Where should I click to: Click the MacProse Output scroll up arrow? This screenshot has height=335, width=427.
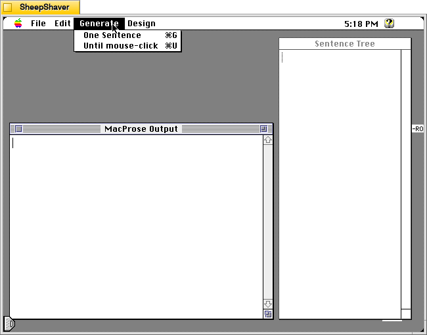pos(268,140)
